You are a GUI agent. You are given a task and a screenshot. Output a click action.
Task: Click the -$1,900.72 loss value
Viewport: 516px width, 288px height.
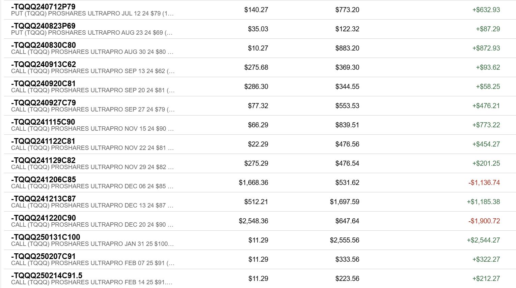[484, 221]
